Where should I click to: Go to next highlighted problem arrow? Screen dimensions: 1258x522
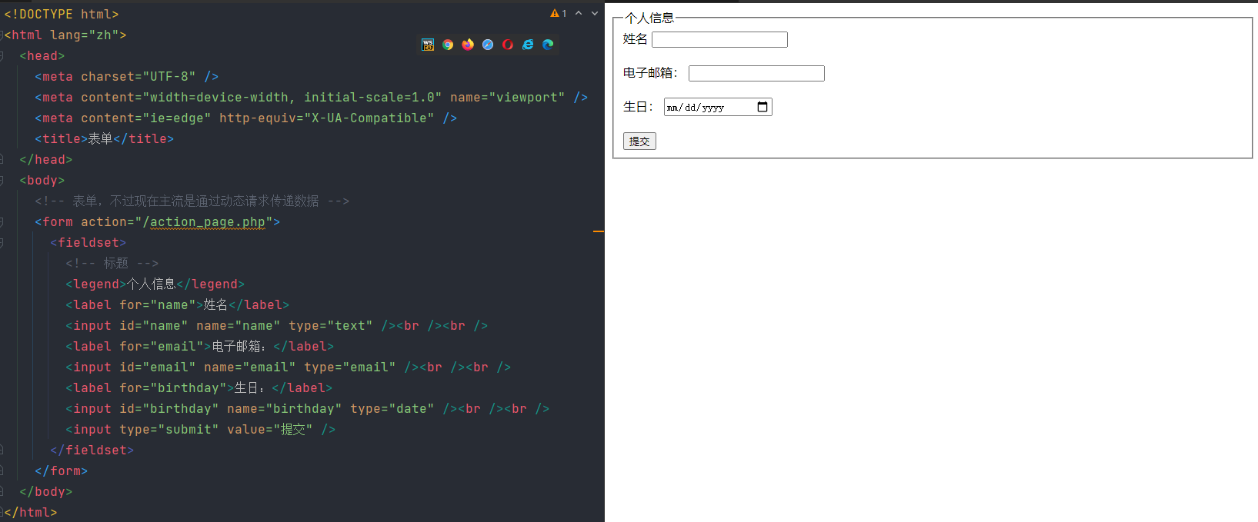594,13
